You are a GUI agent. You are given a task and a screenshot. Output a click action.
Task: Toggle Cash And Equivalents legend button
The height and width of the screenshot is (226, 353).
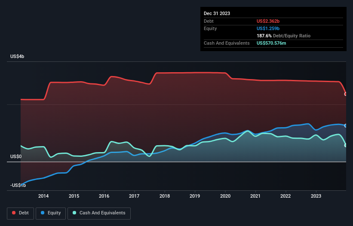point(99,213)
